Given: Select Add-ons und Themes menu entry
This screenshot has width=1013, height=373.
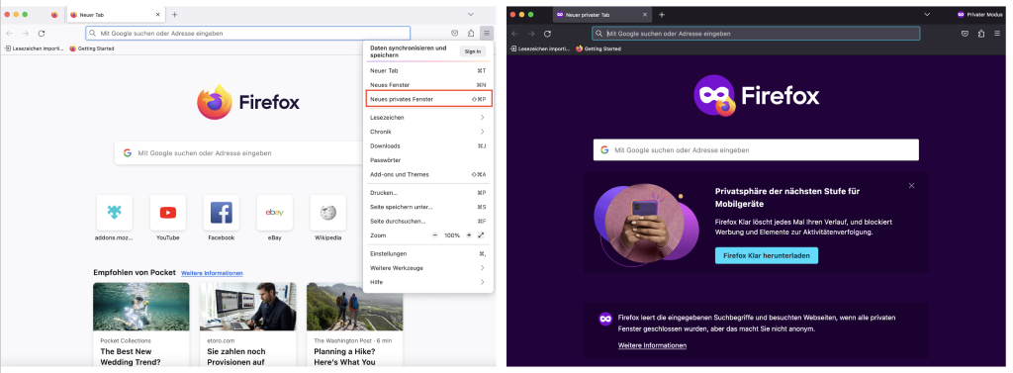Looking at the screenshot, I should point(428,174).
